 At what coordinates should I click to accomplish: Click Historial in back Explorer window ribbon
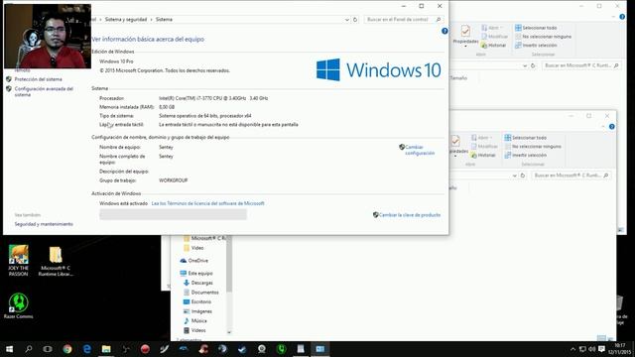494,46
